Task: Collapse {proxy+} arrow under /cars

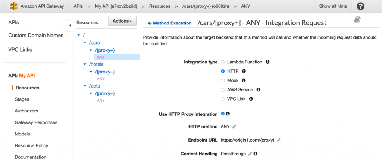Action: [91, 50]
